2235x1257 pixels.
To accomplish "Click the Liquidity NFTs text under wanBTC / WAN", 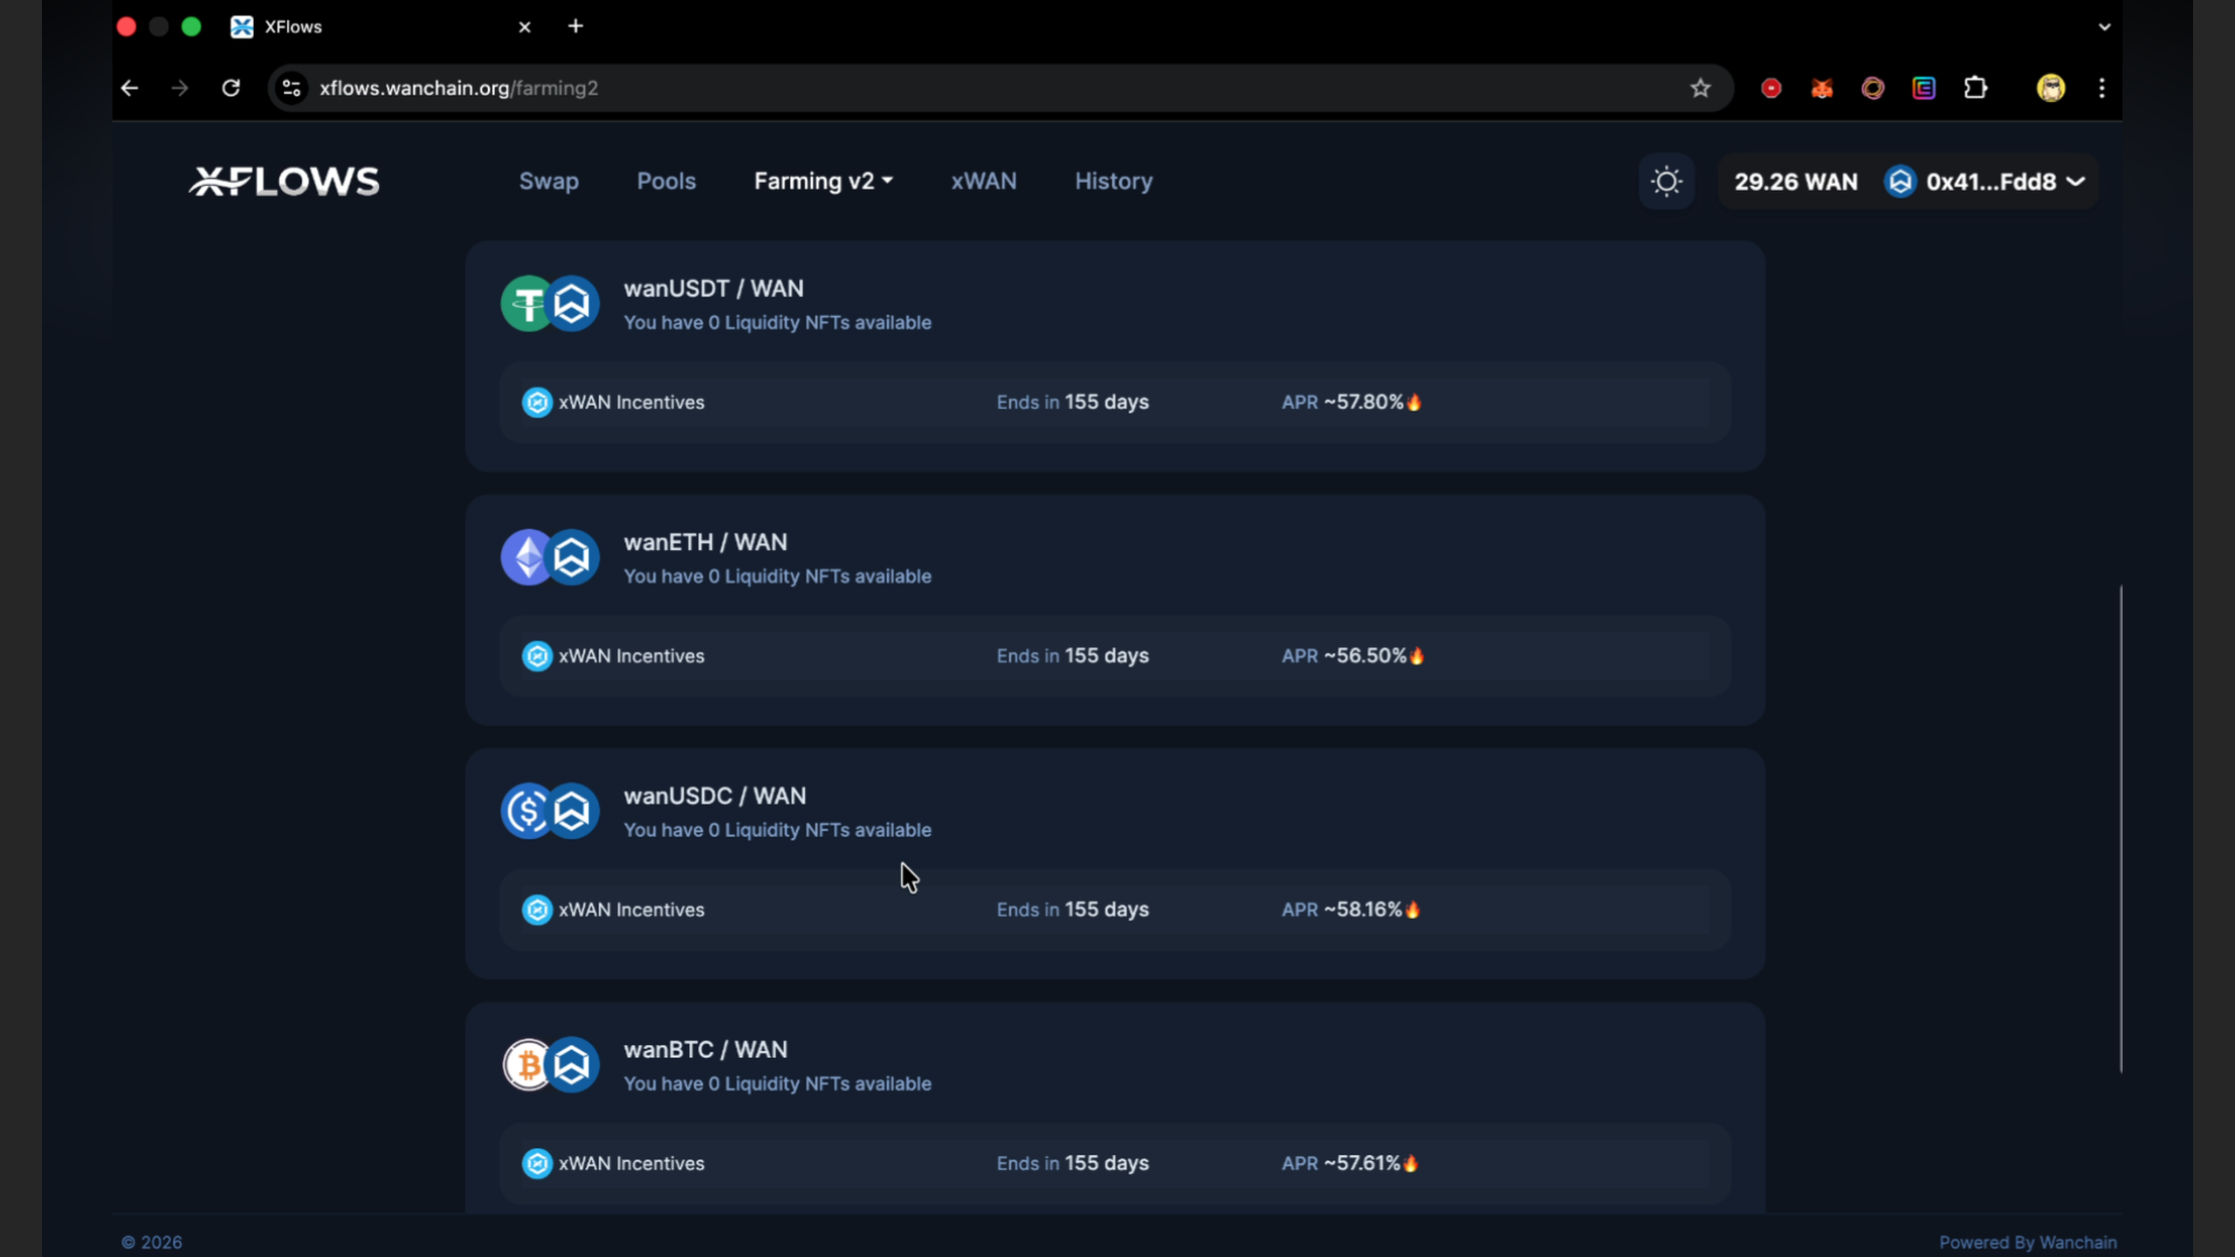I will [x=777, y=1084].
